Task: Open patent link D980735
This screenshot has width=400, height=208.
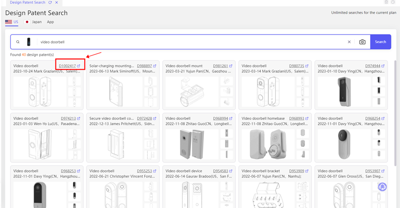Action: click(296, 66)
